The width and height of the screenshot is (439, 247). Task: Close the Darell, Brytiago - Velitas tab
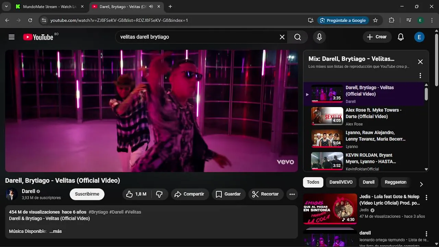tap(159, 7)
